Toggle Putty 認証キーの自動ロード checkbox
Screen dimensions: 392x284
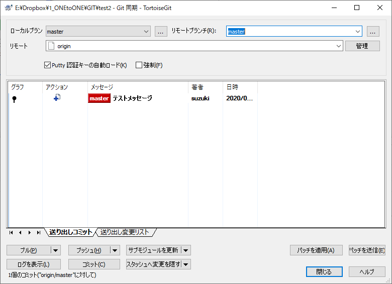coord(47,65)
